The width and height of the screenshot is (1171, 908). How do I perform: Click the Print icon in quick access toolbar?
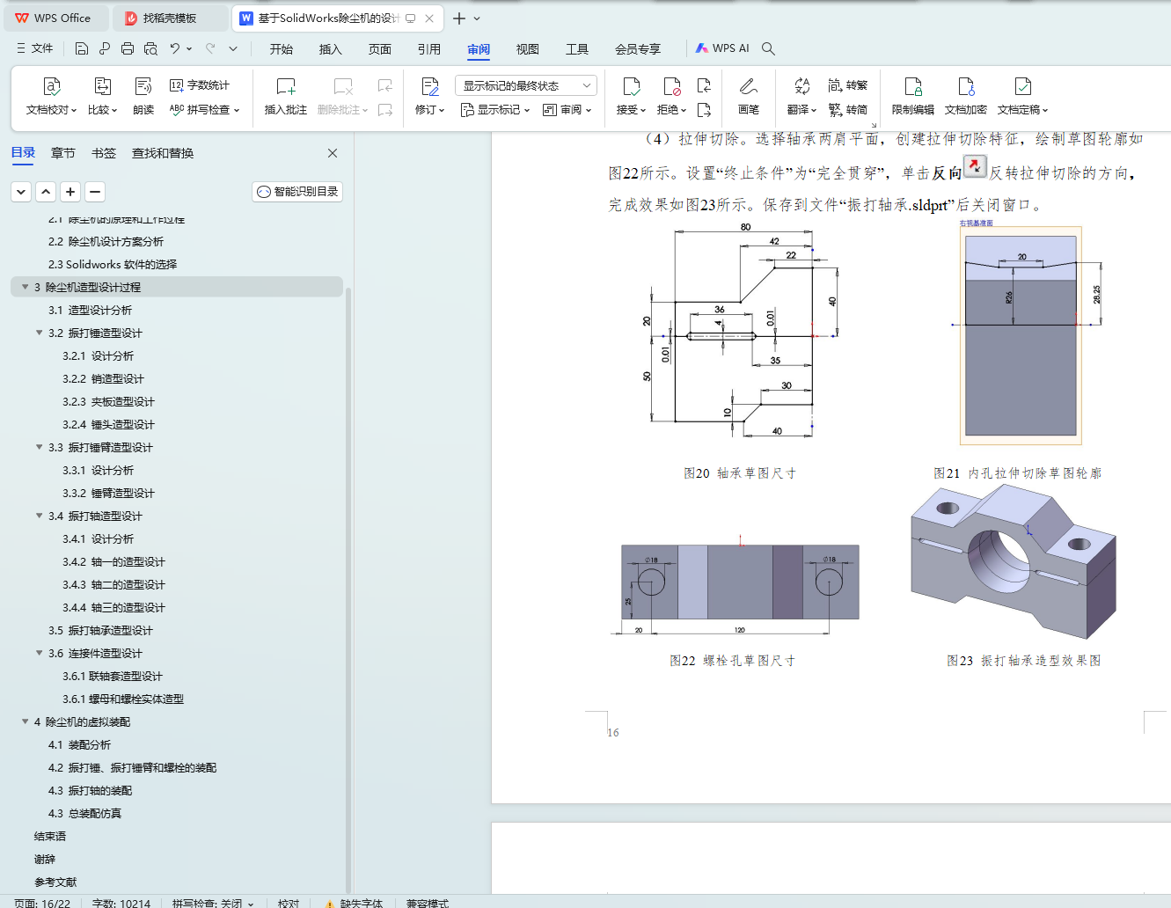click(128, 48)
